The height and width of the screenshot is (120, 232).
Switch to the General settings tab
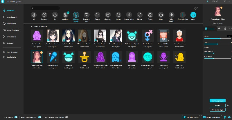click(210, 28)
